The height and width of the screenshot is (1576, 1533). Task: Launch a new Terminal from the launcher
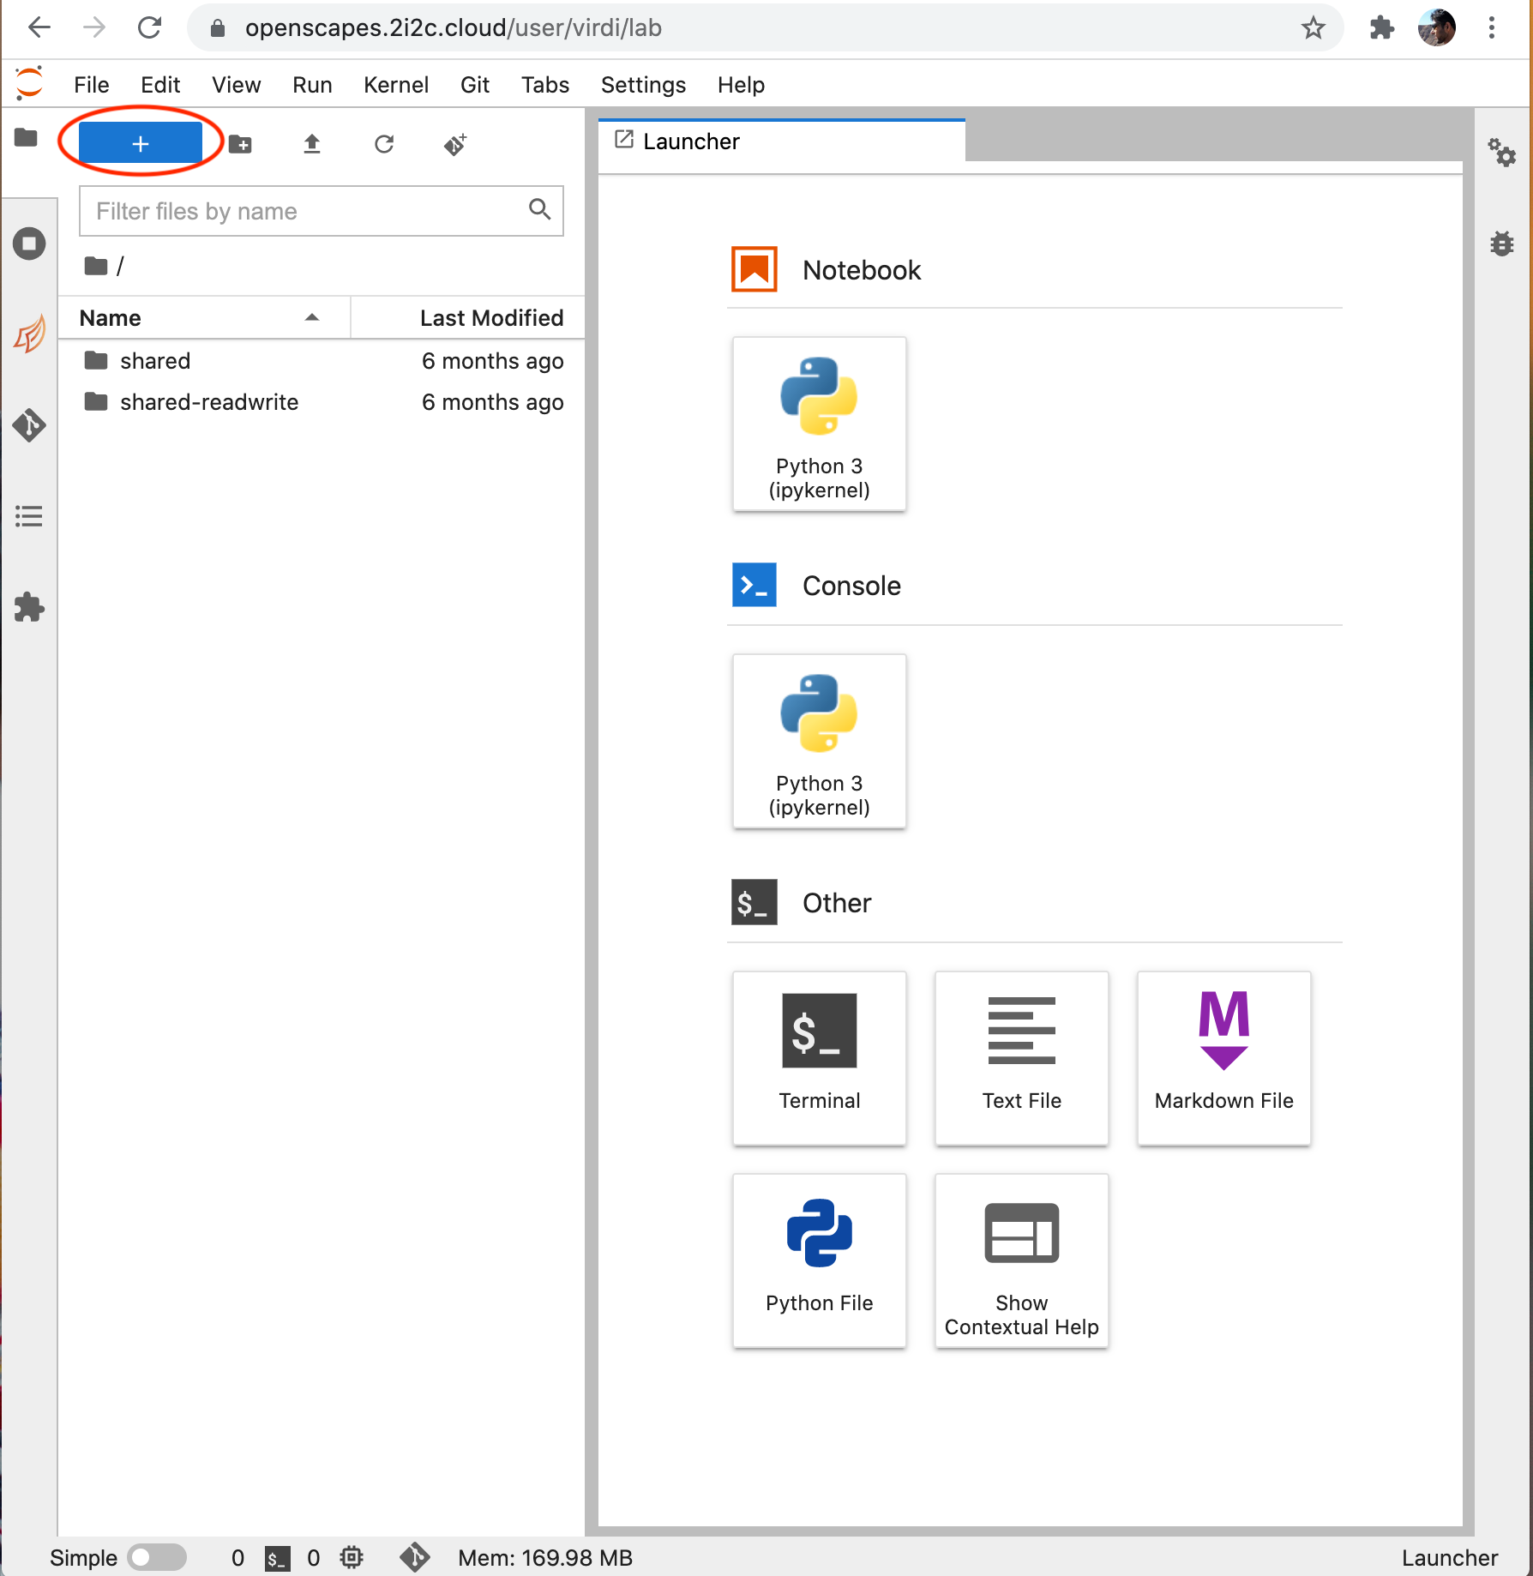pyautogui.click(x=819, y=1057)
